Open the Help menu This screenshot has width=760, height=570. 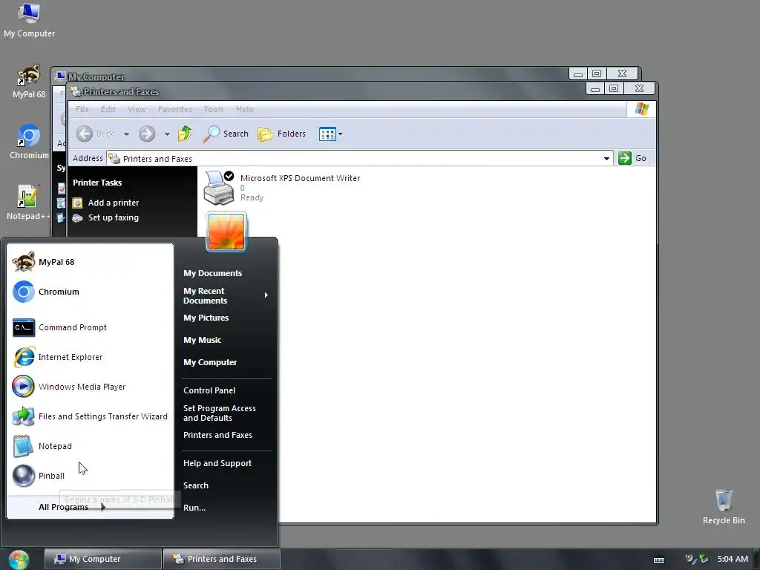point(245,110)
